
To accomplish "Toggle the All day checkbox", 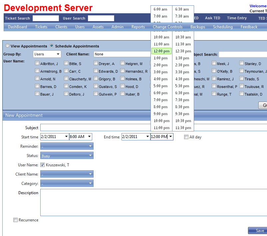I will click(x=186, y=137).
